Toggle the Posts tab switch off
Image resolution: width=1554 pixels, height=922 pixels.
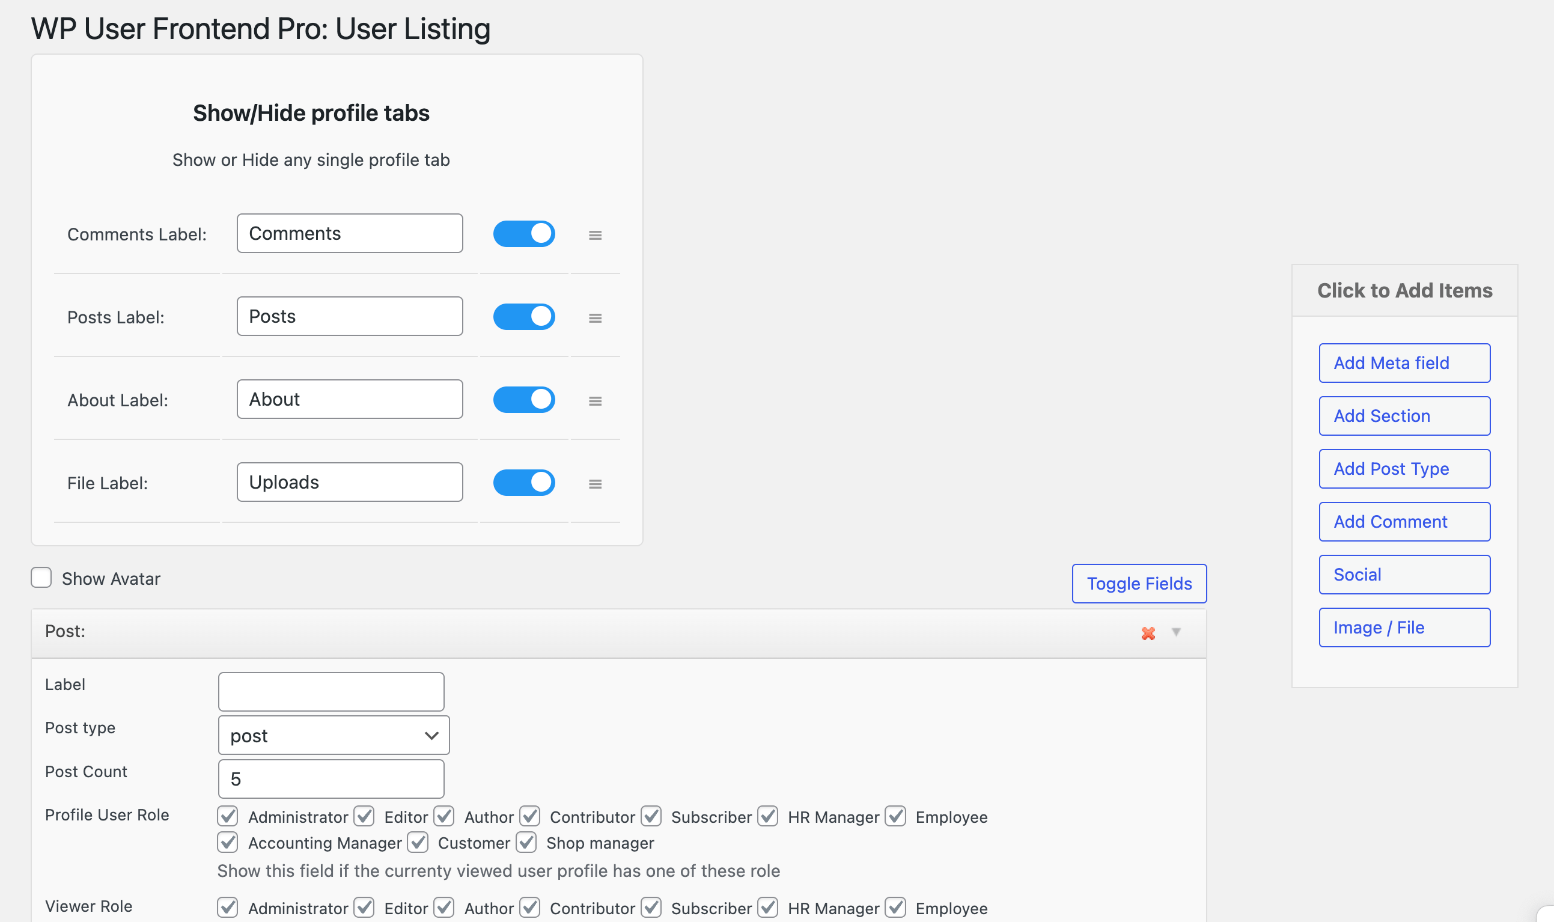(x=523, y=317)
